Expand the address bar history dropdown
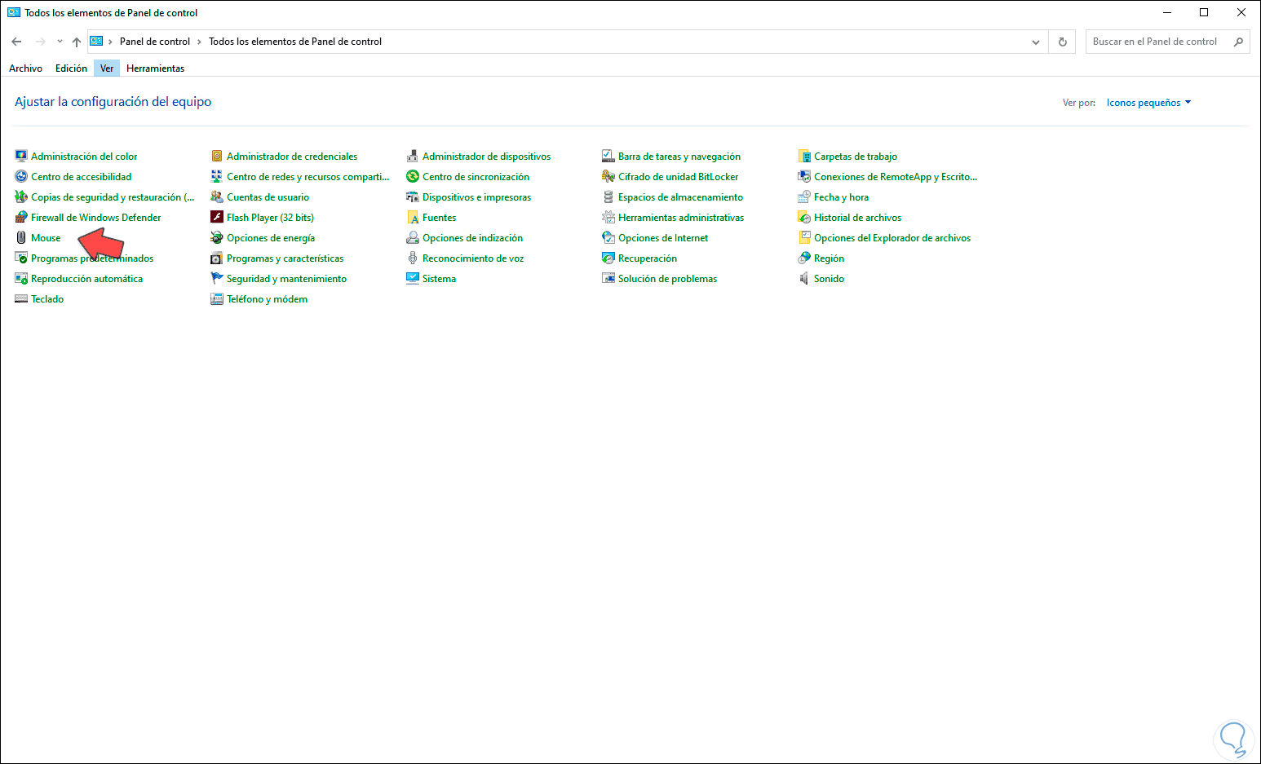 (1036, 42)
